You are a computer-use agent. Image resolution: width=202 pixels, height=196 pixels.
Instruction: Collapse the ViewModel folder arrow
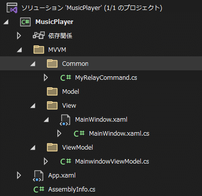click(33, 148)
